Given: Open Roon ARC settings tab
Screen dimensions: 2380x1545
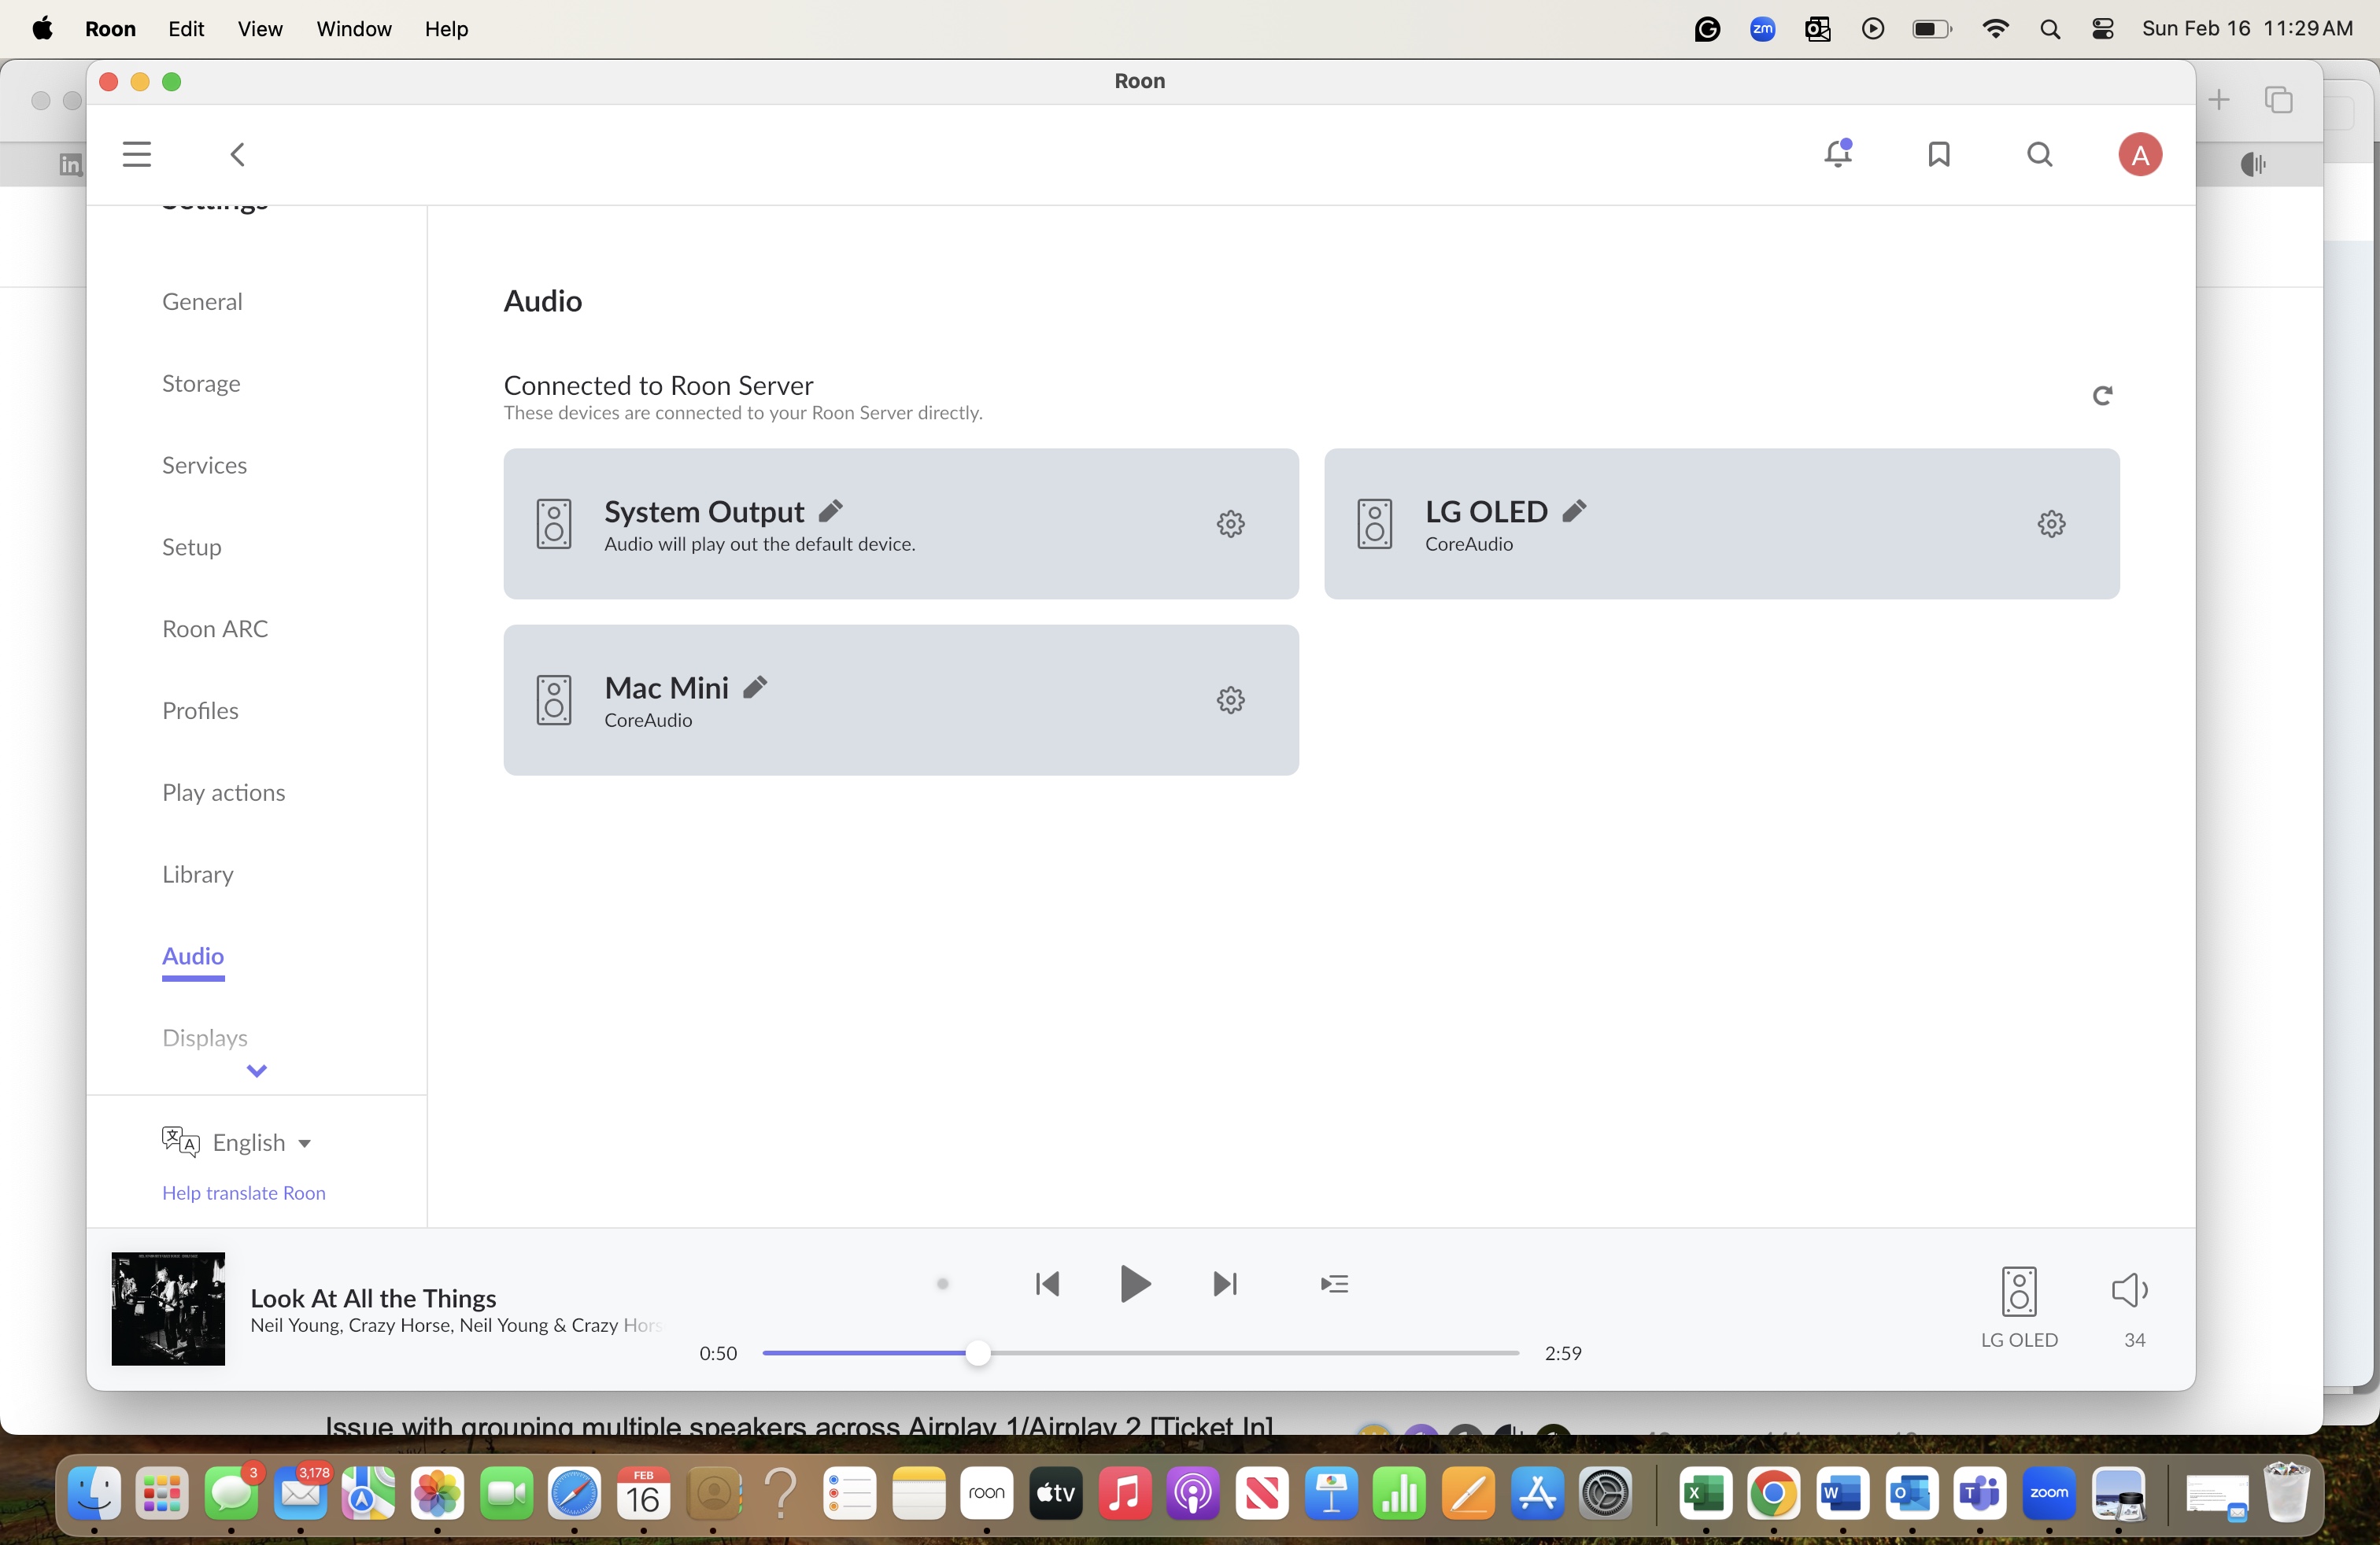Looking at the screenshot, I should pyautogui.click(x=215, y=629).
